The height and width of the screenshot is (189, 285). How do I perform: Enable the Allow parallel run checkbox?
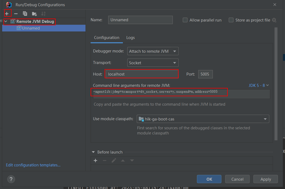click(x=185, y=20)
